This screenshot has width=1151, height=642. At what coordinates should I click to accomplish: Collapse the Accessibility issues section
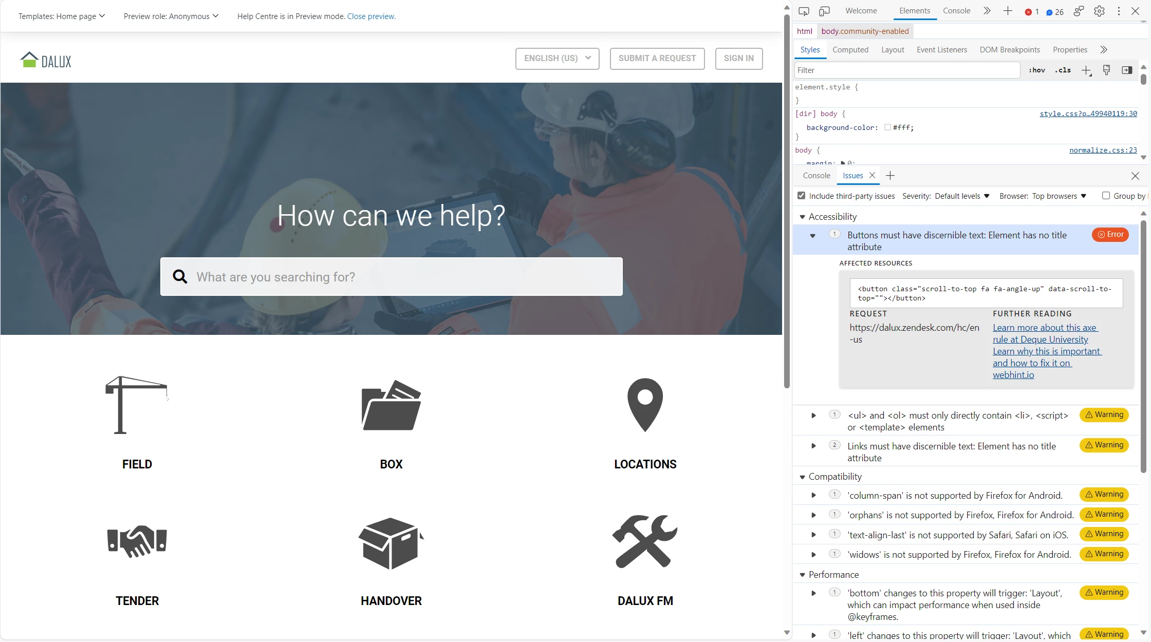802,217
